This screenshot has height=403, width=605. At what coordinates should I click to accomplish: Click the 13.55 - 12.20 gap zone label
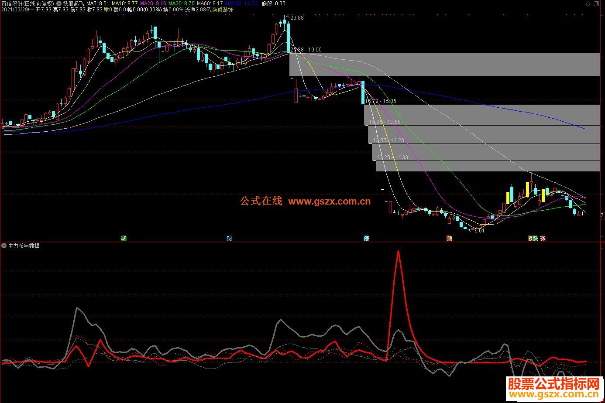pos(388,140)
